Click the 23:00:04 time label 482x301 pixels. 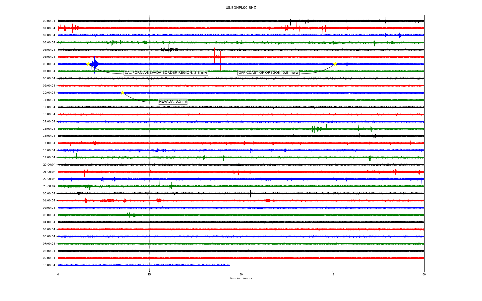(x=49, y=186)
